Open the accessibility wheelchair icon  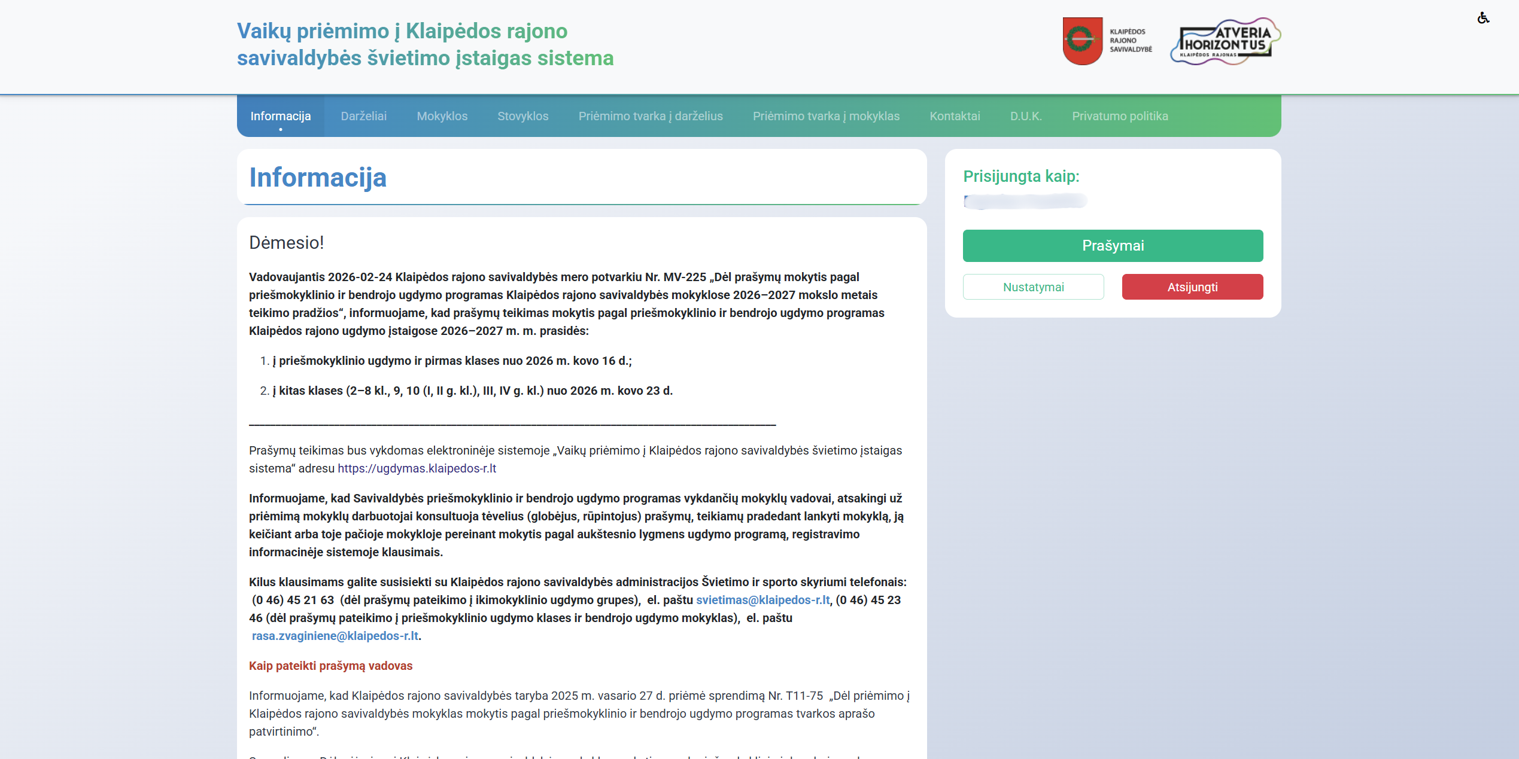1483,18
